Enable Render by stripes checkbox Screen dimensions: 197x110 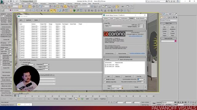[x=105, y=79]
